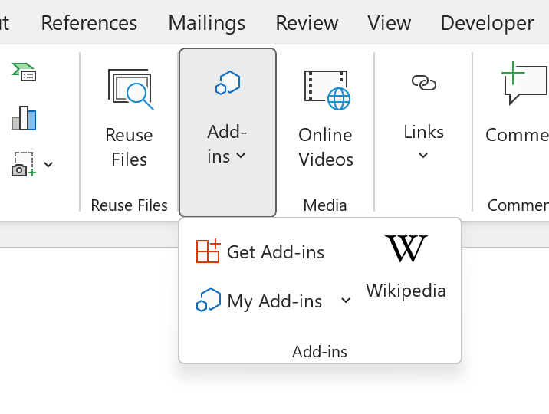Select the View tab
The width and height of the screenshot is (549, 414).
[x=390, y=23]
